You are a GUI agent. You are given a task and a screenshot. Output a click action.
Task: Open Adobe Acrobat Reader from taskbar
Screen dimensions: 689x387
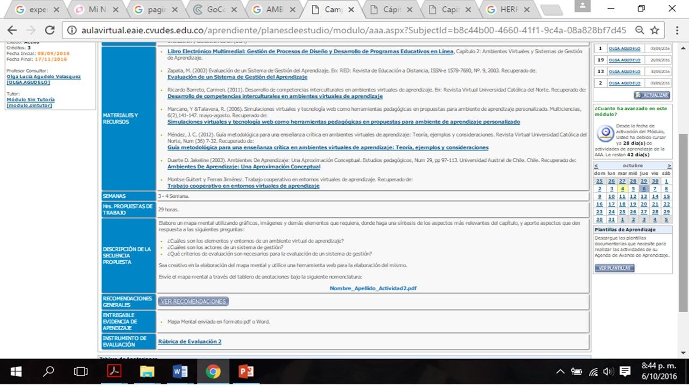(115, 371)
